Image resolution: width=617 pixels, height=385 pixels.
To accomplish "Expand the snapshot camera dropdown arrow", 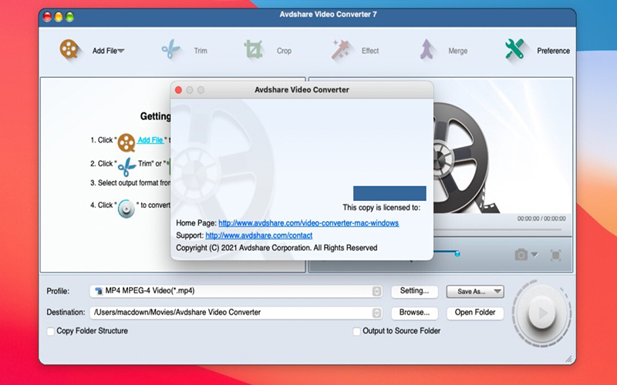I will pos(534,255).
